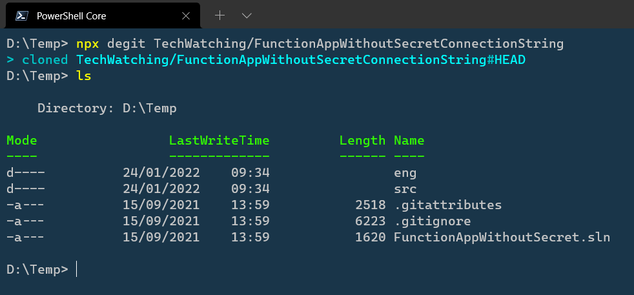Viewport: 634px width, 295px height.
Task: Click the .gitattributes file name
Action: [447, 205]
